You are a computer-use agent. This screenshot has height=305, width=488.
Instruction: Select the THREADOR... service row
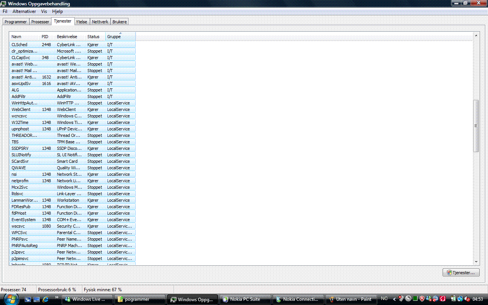pyautogui.click(x=72, y=135)
